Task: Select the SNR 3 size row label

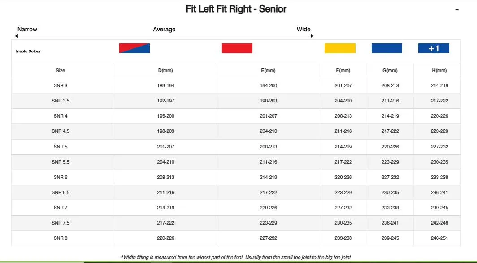Action: coord(61,85)
